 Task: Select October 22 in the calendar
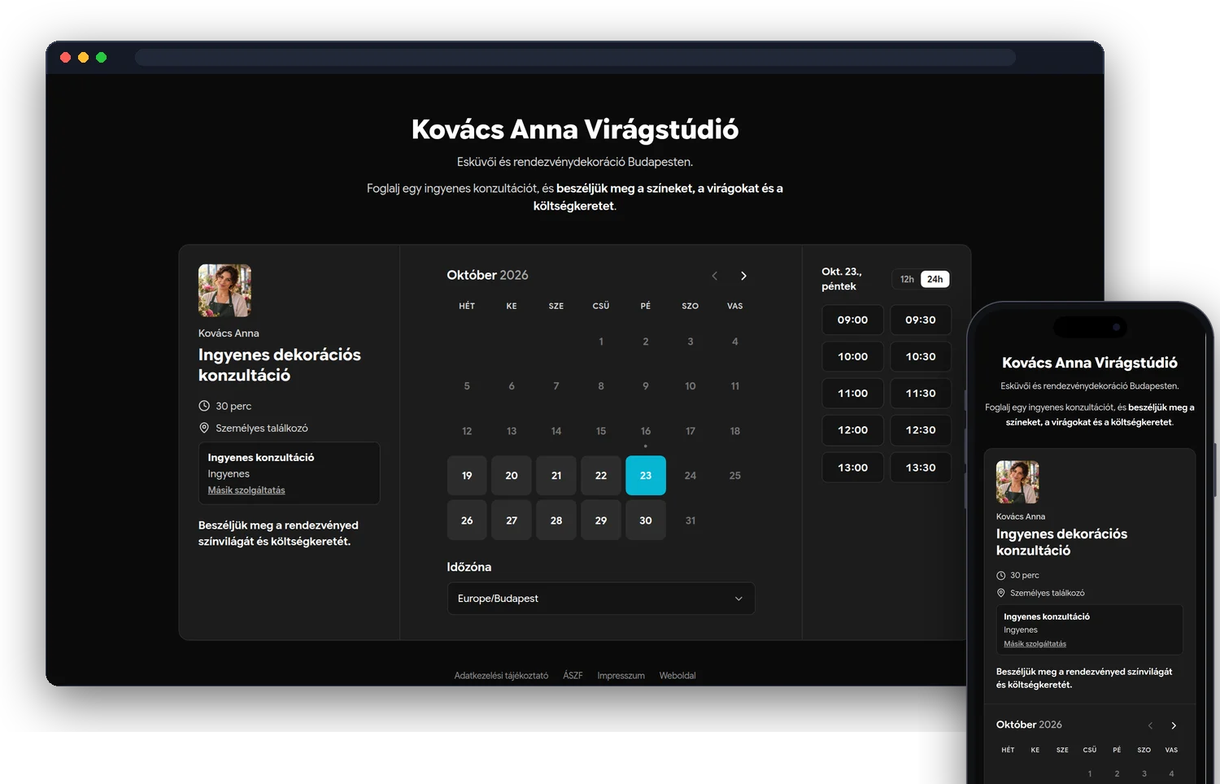tap(601, 476)
